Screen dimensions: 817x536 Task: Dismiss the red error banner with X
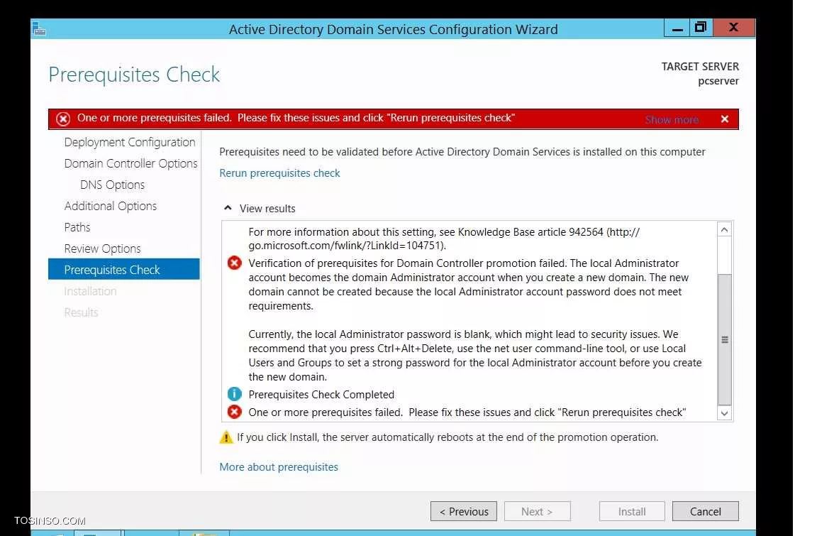tap(724, 119)
